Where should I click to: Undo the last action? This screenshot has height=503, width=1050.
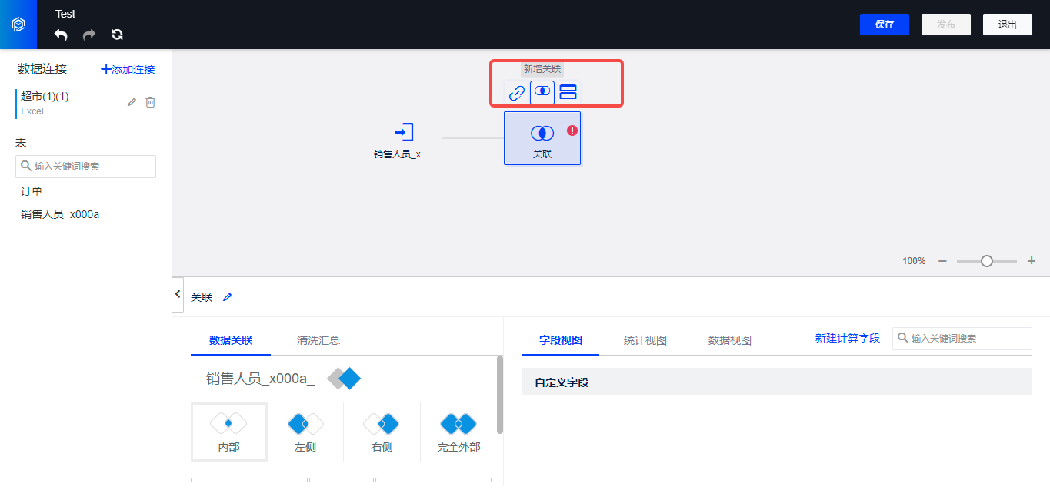(x=62, y=35)
